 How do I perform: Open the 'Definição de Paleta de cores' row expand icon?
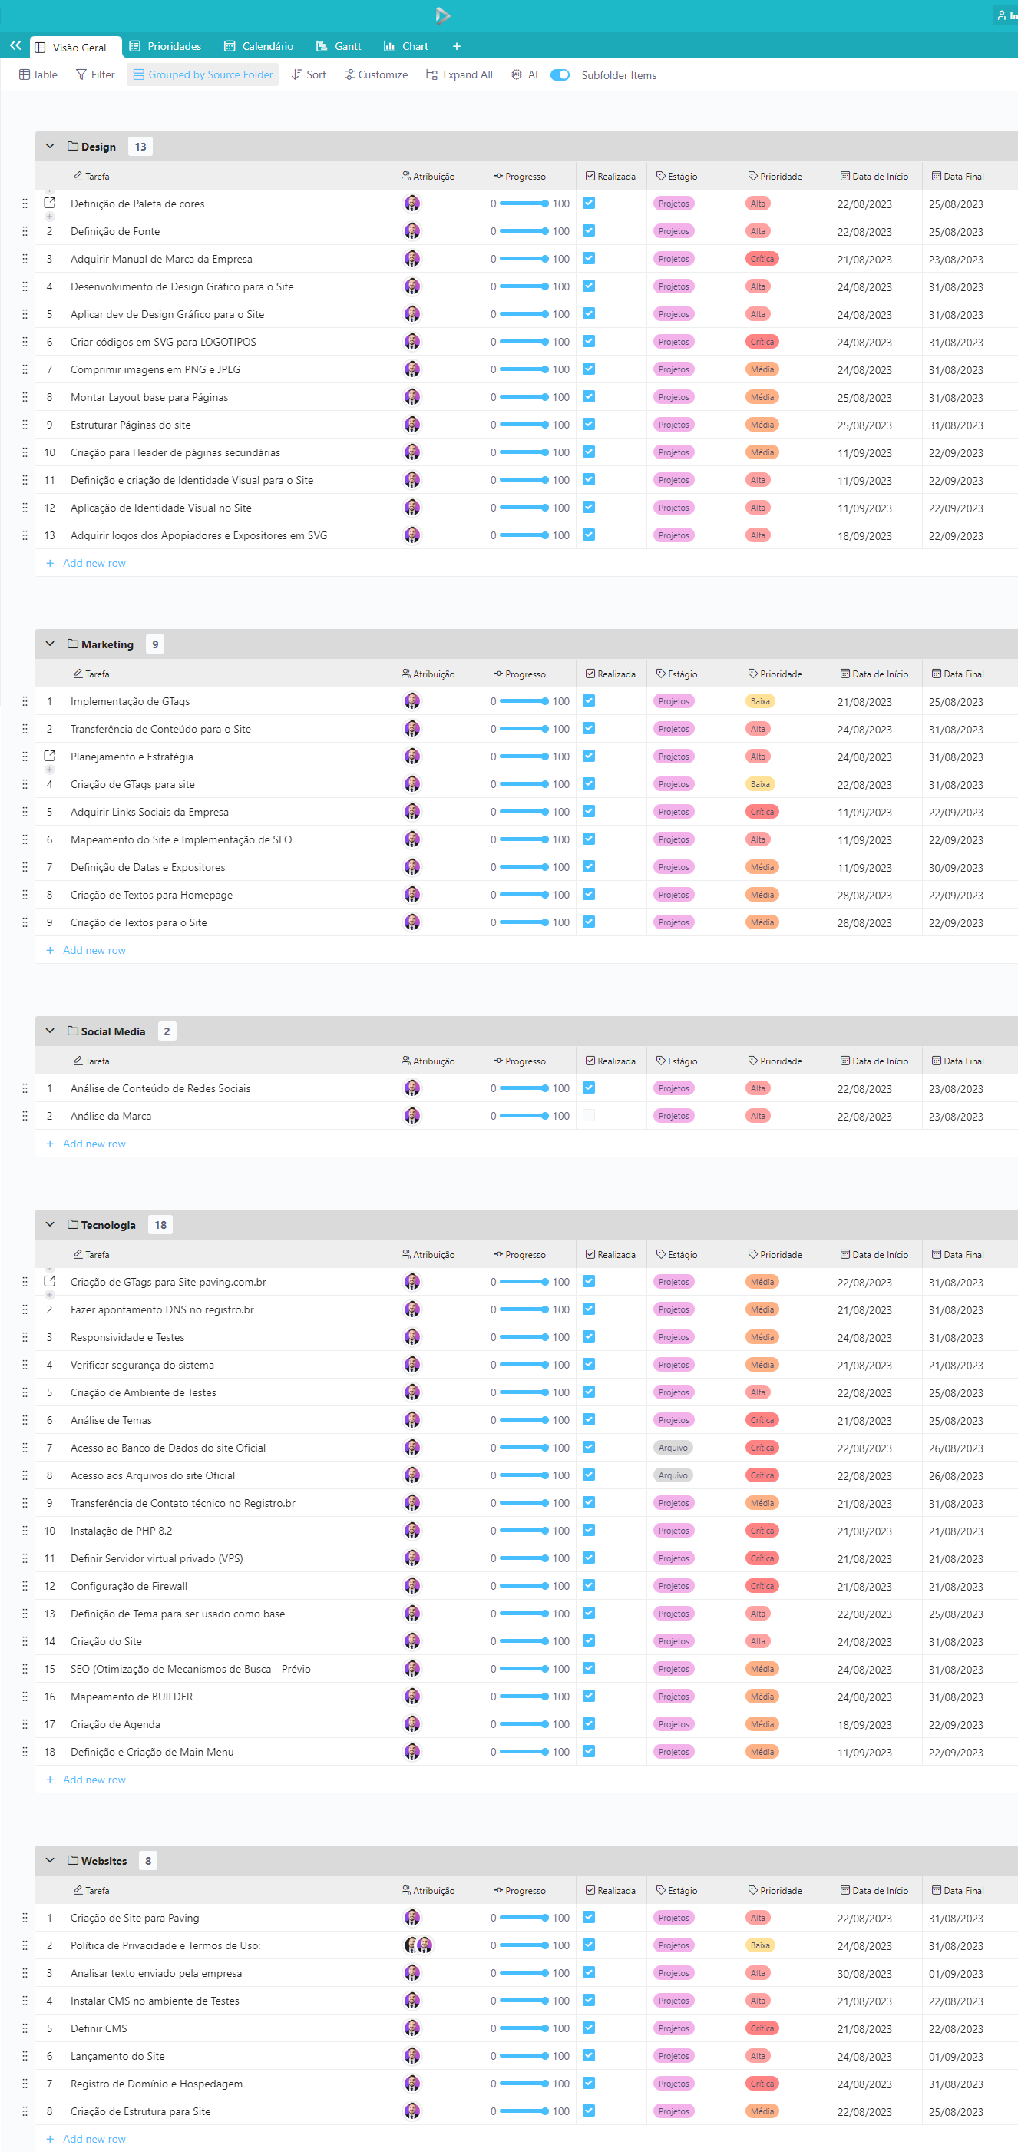click(49, 203)
